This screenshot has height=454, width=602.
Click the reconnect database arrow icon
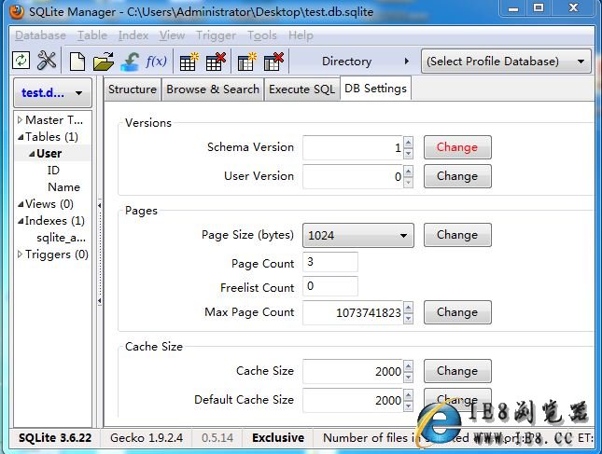[131, 62]
